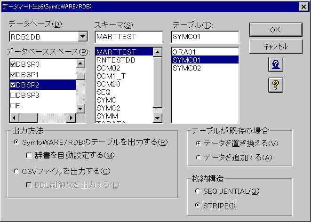
Task: Select MARTTEST in the schema list
Action: point(124,52)
